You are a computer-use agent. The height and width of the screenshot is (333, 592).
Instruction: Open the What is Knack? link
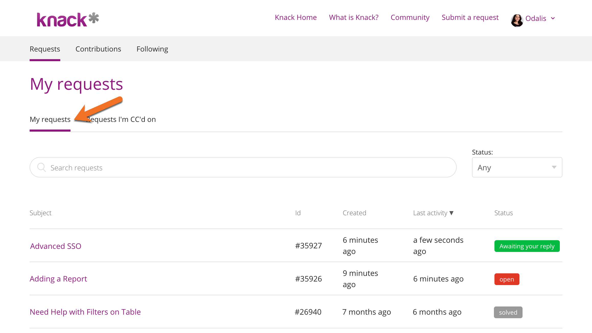[x=353, y=17]
